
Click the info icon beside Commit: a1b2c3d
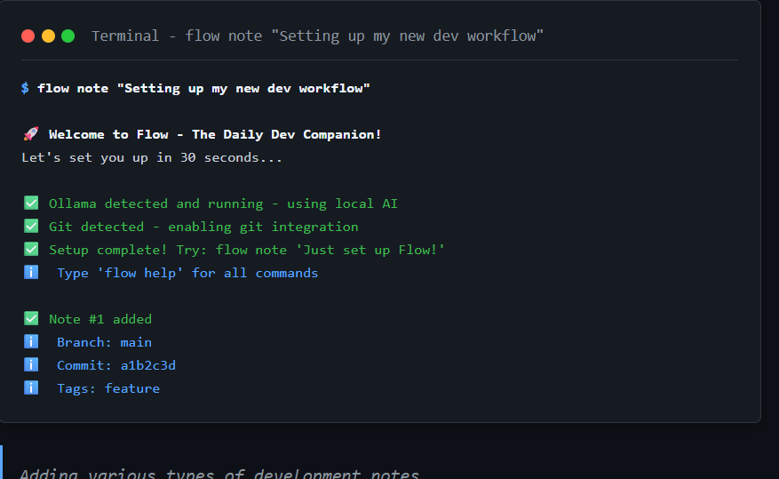31,364
